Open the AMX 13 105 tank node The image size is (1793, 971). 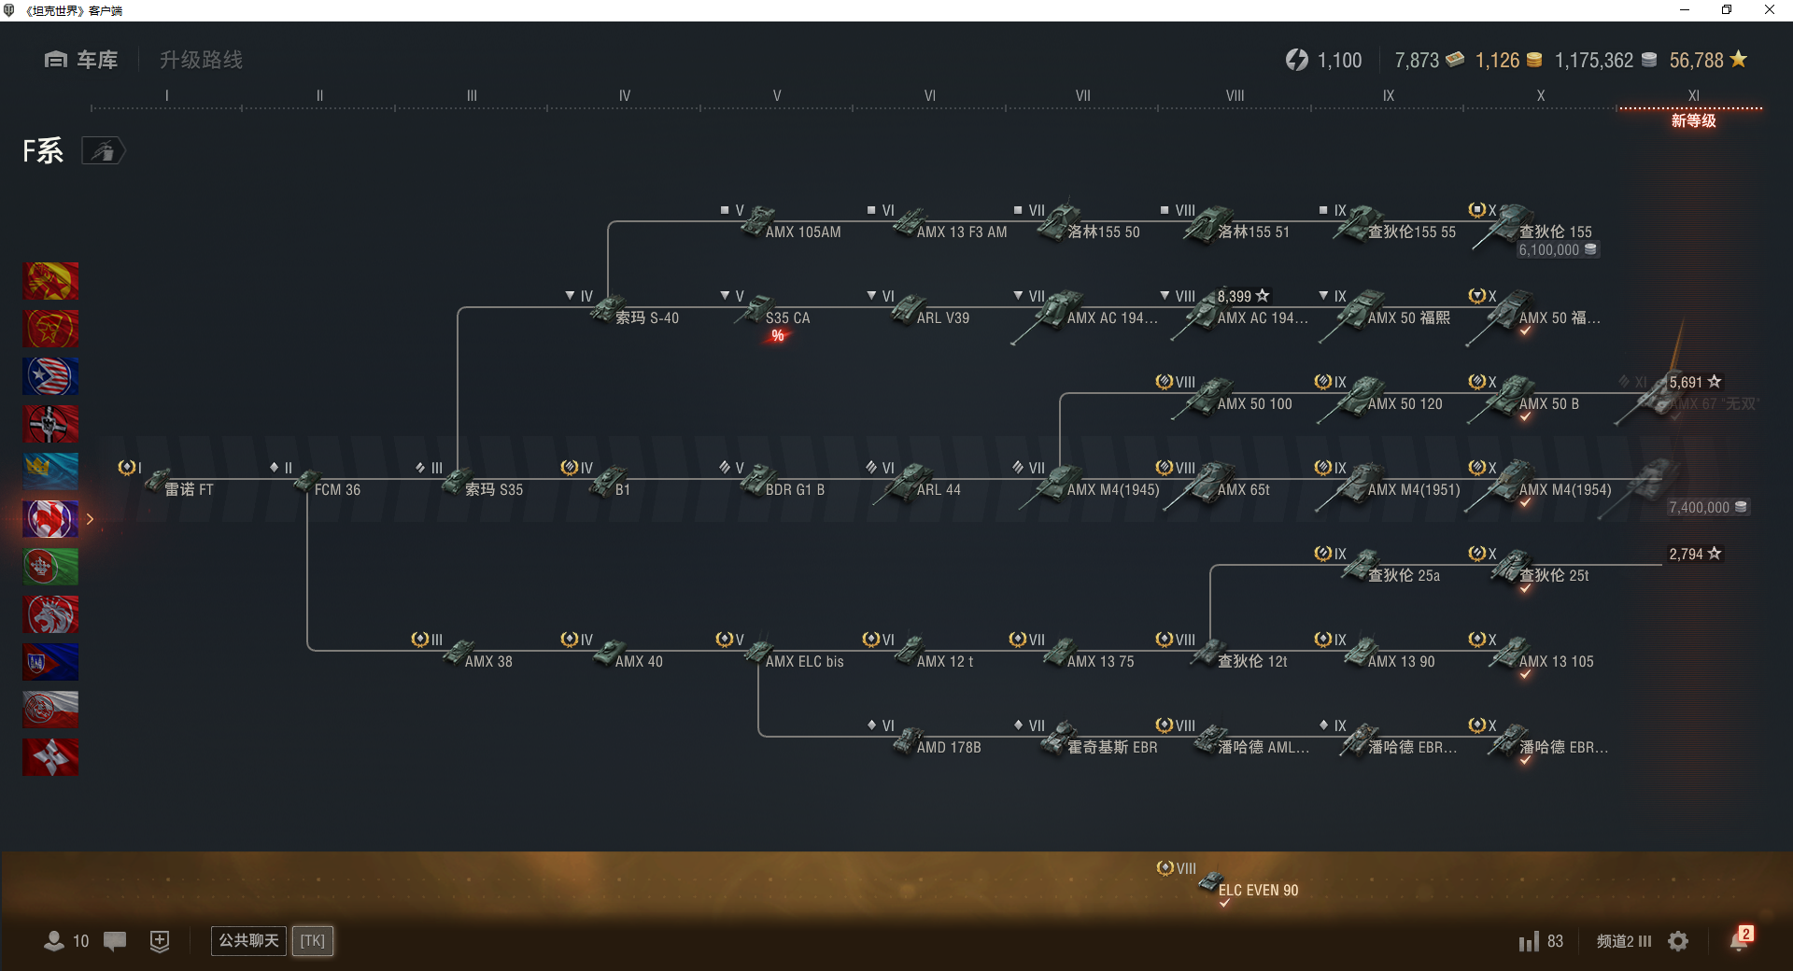[x=1532, y=654]
